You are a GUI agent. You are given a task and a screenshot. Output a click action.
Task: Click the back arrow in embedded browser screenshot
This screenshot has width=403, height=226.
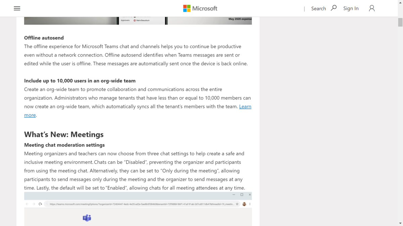pyautogui.click(x=27, y=204)
